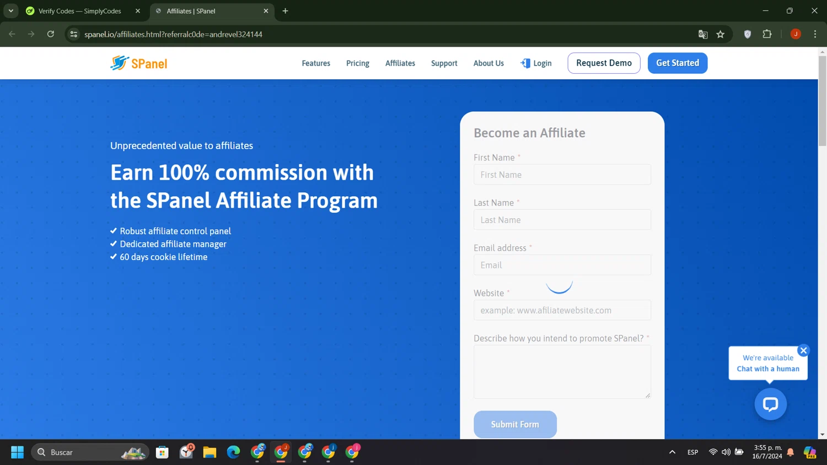Click the Robust affiliate control panel text
This screenshot has height=465, width=827.
[175, 231]
